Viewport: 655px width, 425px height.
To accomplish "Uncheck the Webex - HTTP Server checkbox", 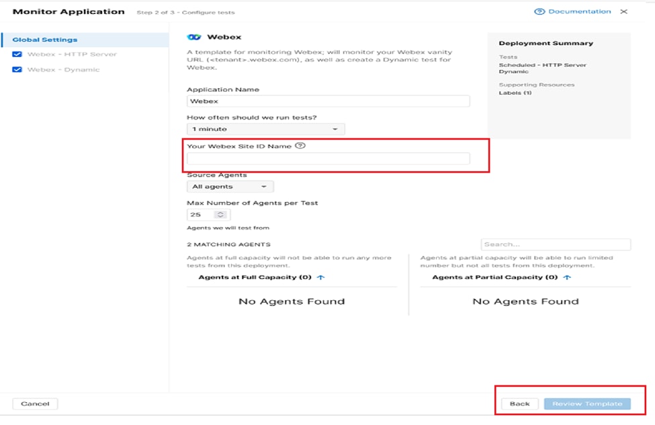I will coord(17,54).
